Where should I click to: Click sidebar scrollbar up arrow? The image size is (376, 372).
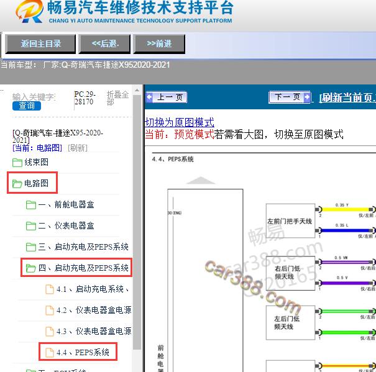[x=137, y=91]
